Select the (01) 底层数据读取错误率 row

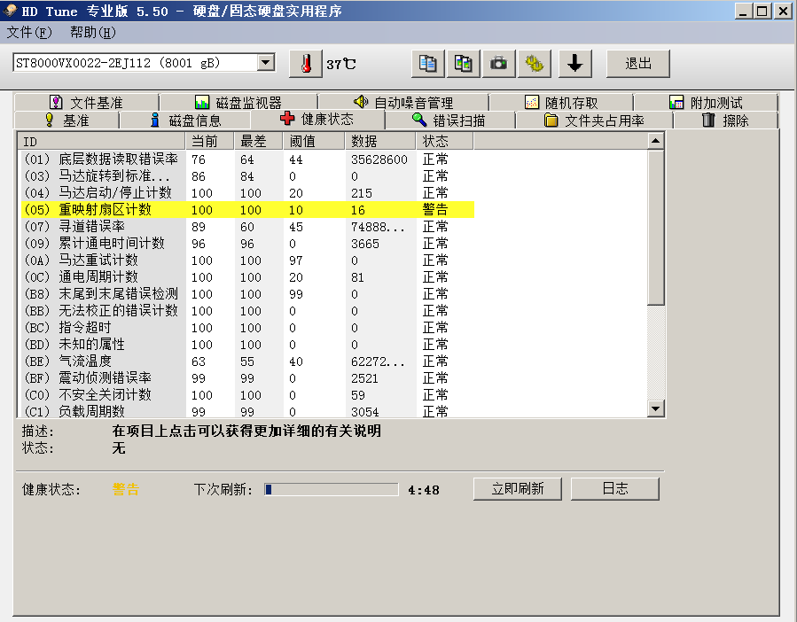click(247, 159)
